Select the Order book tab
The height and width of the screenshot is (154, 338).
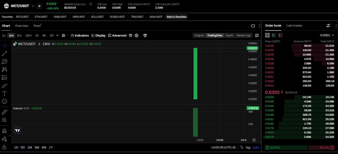pyautogui.click(x=273, y=26)
